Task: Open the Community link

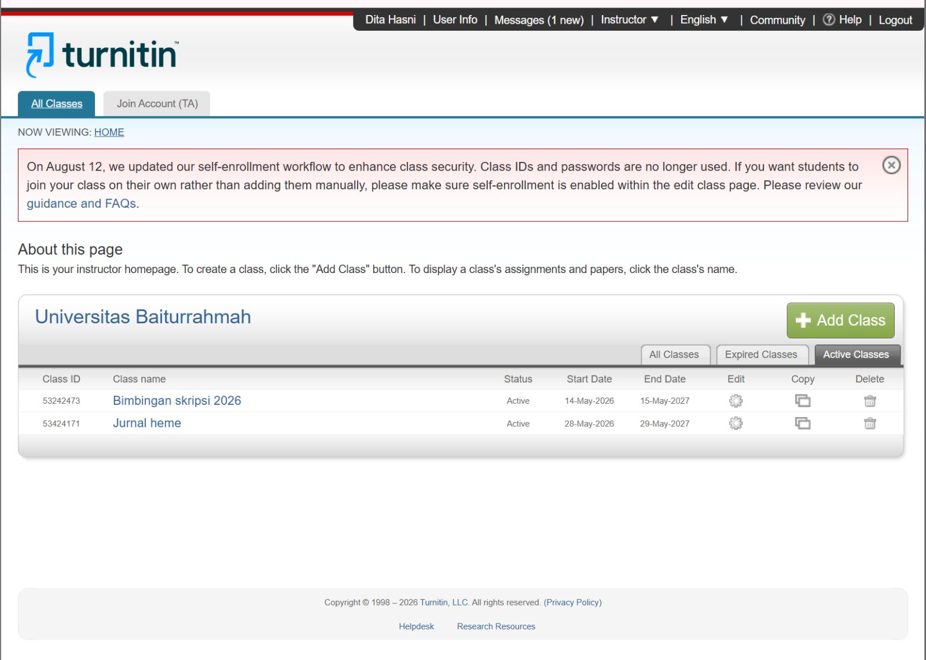Action: click(777, 20)
